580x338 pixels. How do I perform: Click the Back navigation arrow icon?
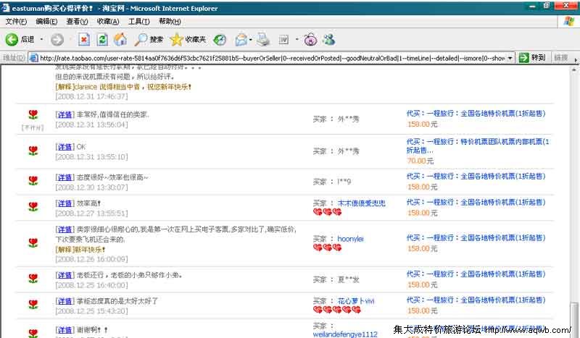(x=12, y=39)
